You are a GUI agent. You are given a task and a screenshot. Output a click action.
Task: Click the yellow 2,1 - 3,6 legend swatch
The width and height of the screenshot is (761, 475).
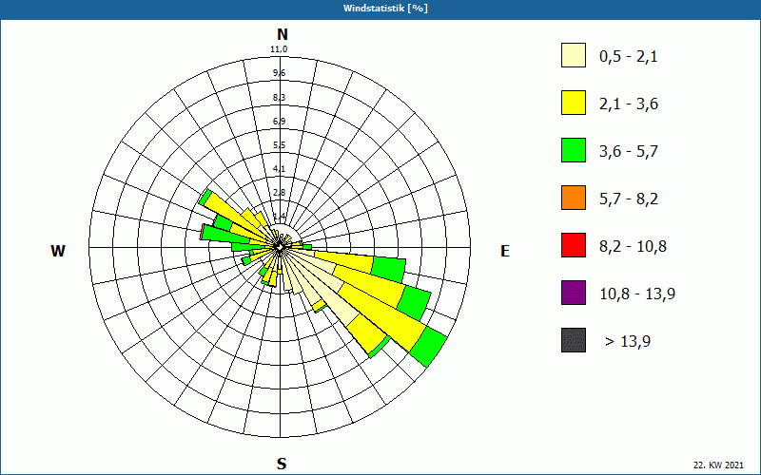(574, 103)
